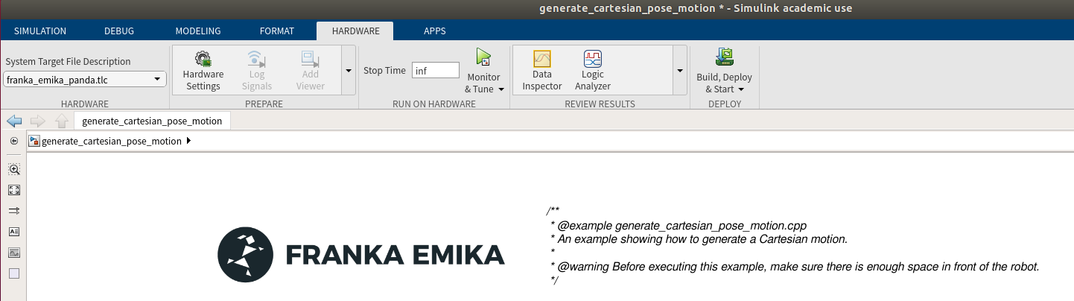Viewport: 1074px width, 301px height.
Task: Toggle sample time legend arrows icon
Action: click(13, 211)
